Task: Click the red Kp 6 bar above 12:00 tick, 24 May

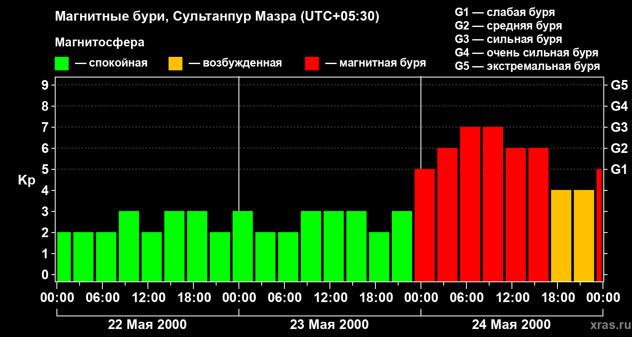Action: click(x=516, y=214)
